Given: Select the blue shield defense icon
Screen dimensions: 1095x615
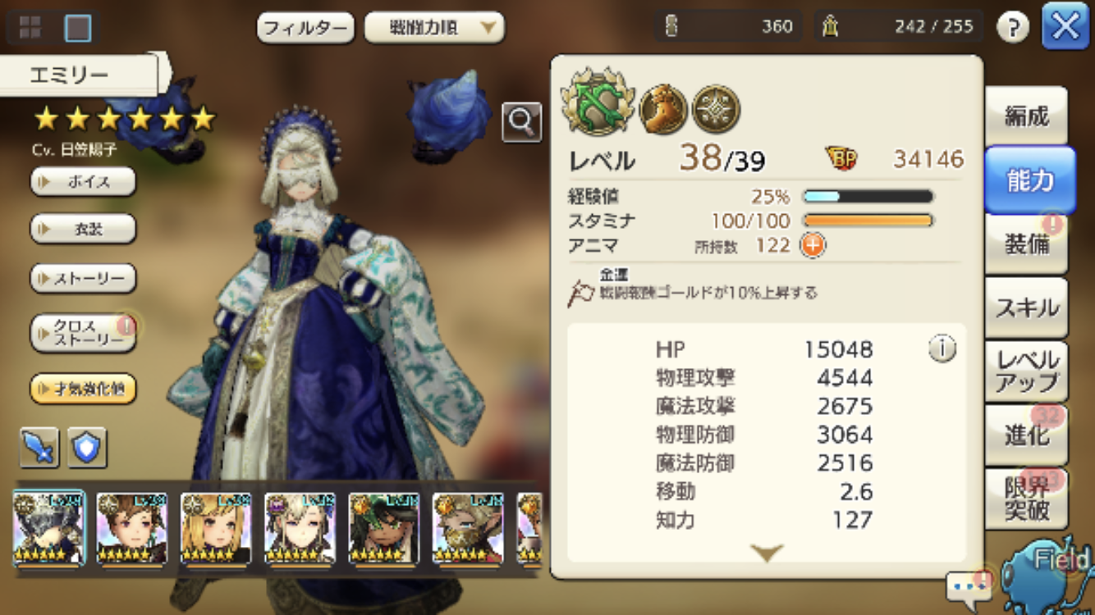Looking at the screenshot, I should coord(87,448).
